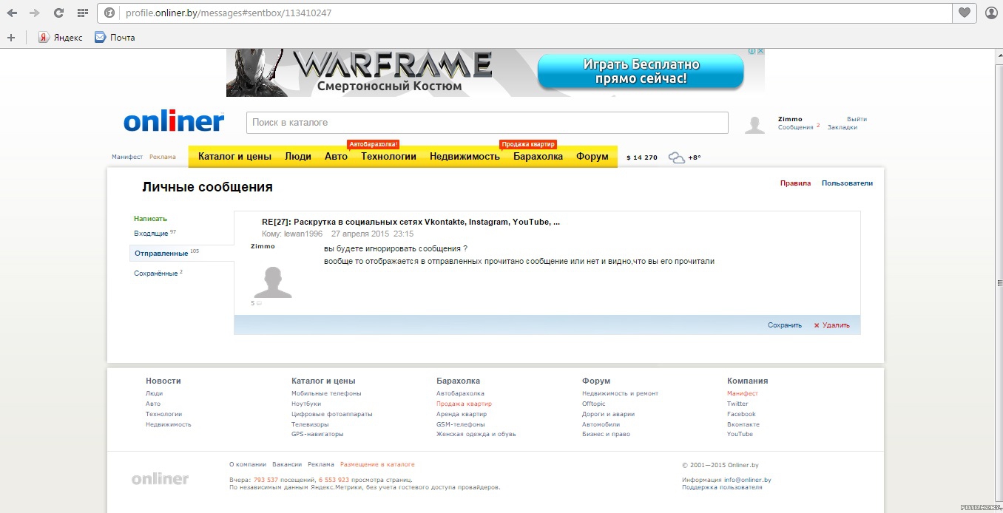Open Поддержка пользователя link
The image size is (1003, 513).
[722, 487]
